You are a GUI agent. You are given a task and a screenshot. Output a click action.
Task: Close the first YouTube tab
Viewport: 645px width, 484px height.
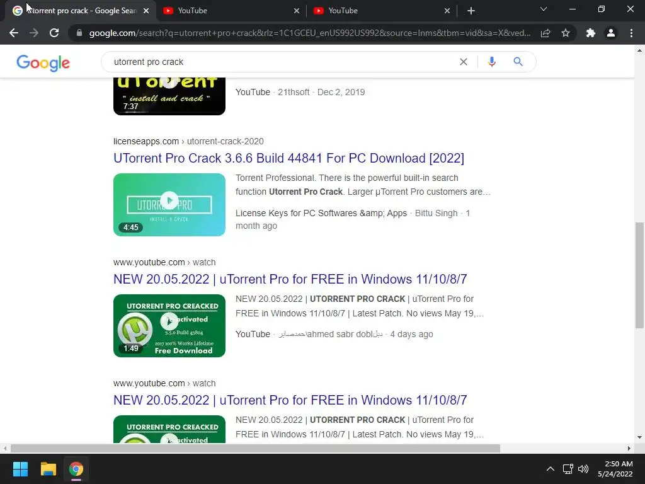(297, 11)
